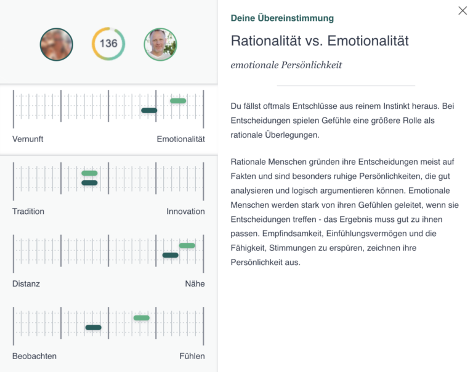The width and height of the screenshot is (473, 372).
Task: Click dark green marker on Tradition–Innovation scale
Action: 89,183
